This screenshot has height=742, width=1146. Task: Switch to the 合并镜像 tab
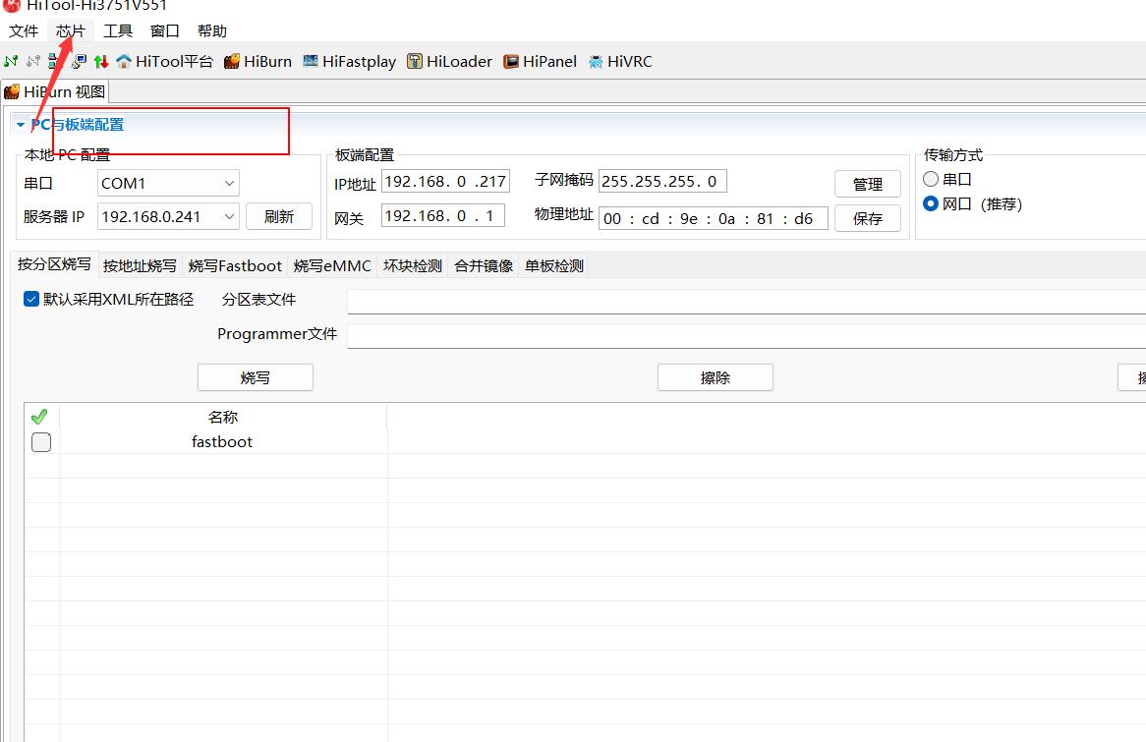(484, 265)
